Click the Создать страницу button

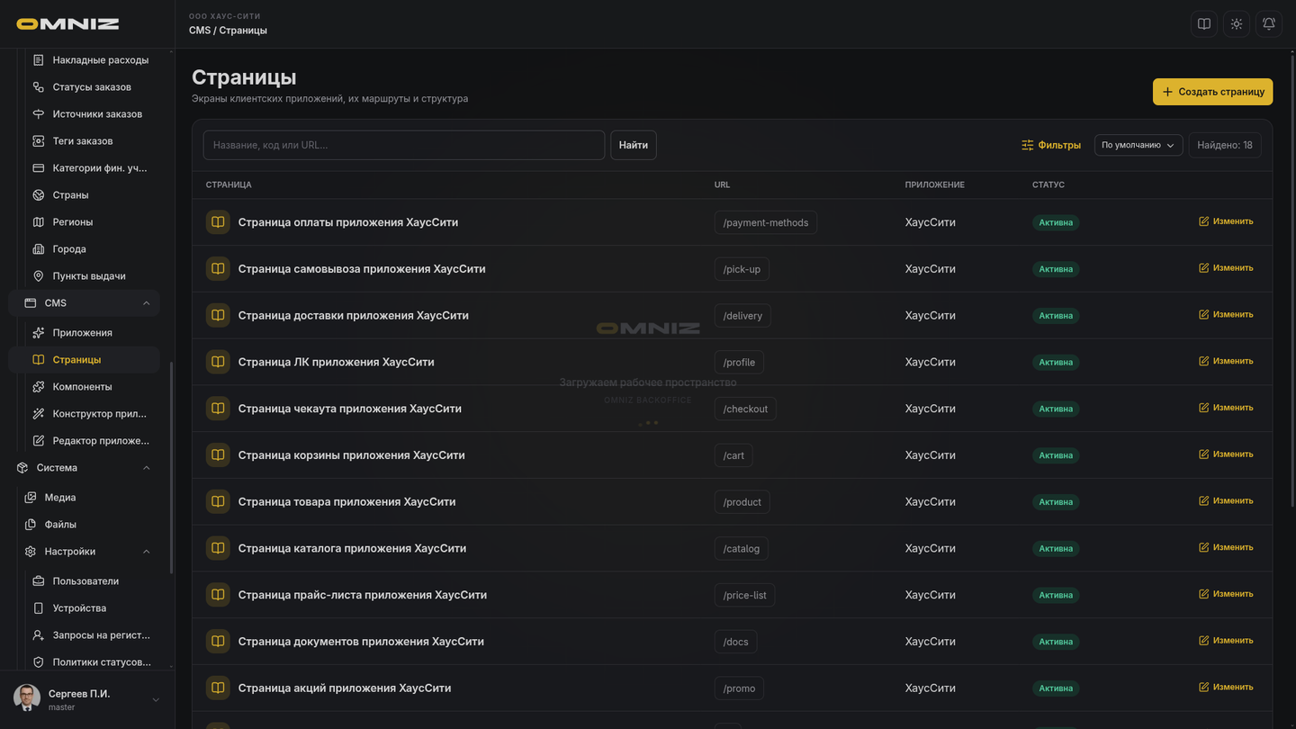pyautogui.click(x=1212, y=92)
